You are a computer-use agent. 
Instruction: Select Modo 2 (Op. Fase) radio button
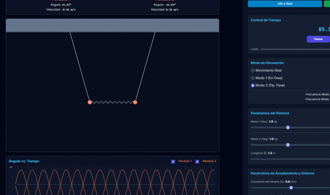253,85
